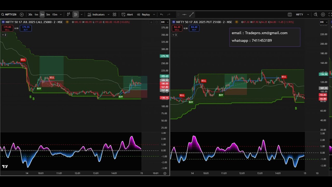Create an Alert
This screenshot has height=187, width=332.
coord(127,15)
